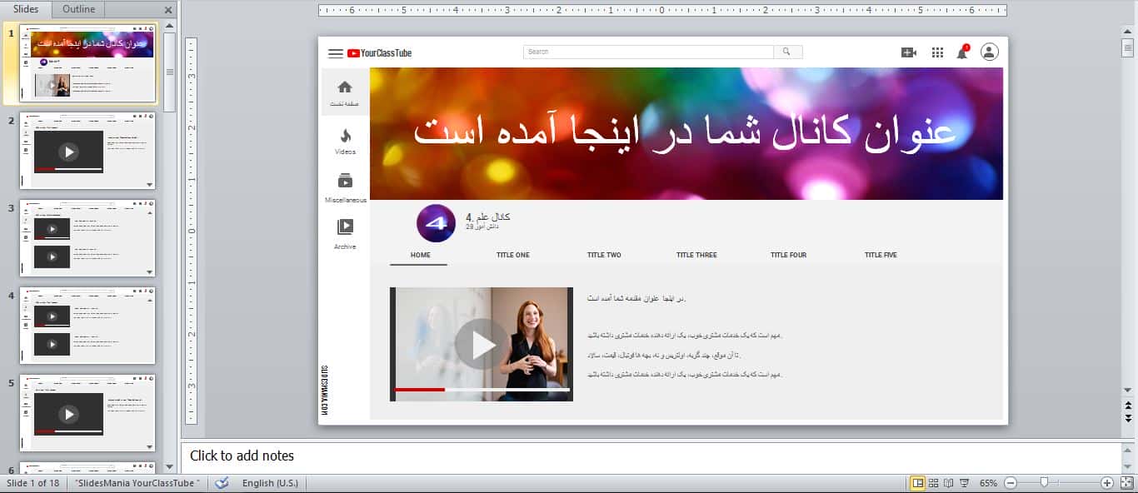Click the Miscellaneous stack icon
This screenshot has height=493, width=1138.
pos(345,181)
